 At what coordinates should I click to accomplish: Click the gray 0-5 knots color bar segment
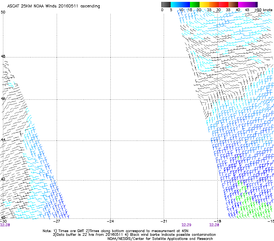coord(166,4)
